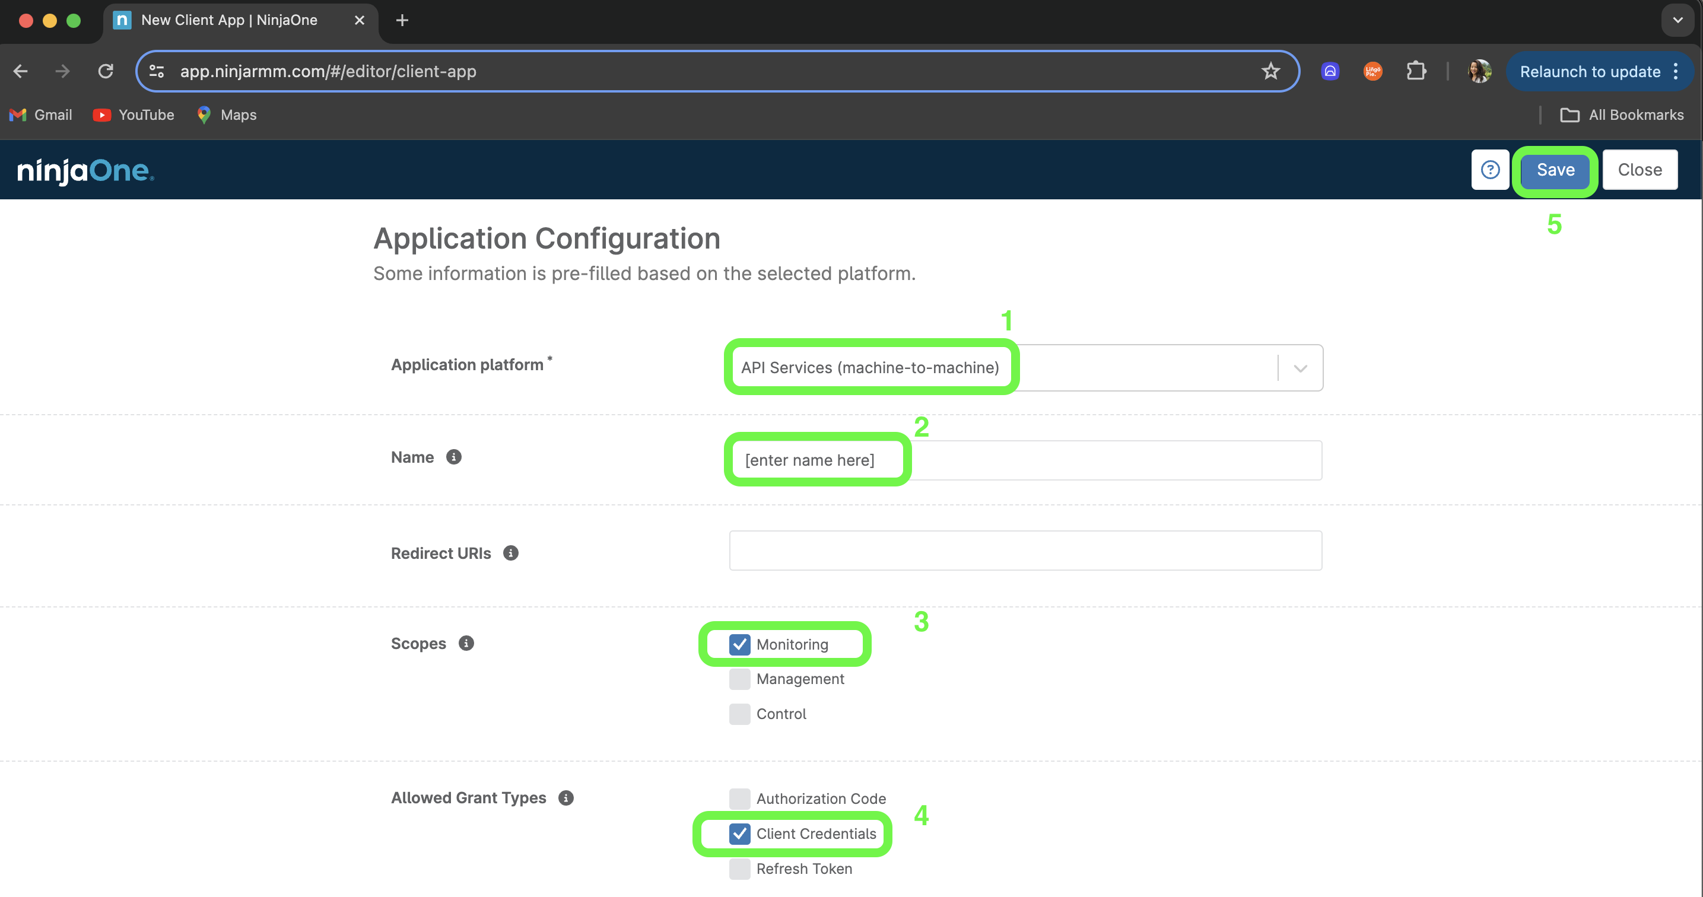The width and height of the screenshot is (1703, 897).
Task: Open the Relaunch to update menu dots
Action: 1676,71
